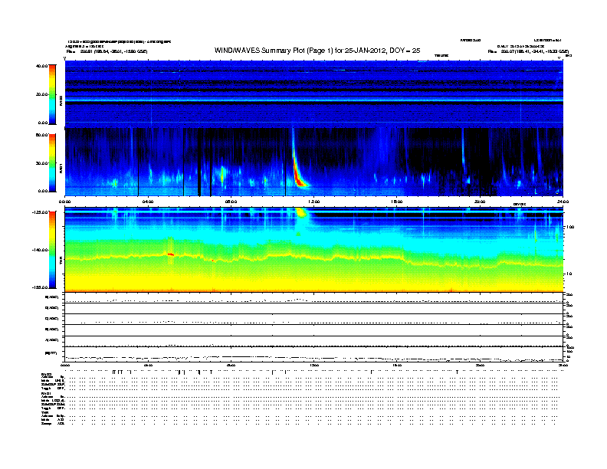
Task: Click the WIND/WAVES Summary Plot title text
Action: pyautogui.click(x=317, y=51)
